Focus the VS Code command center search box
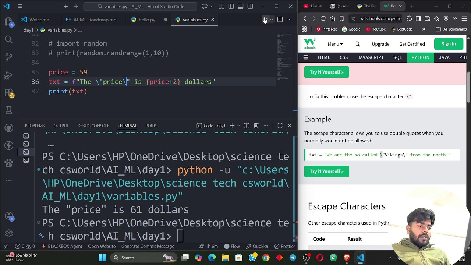This screenshot has width=471, height=265. click(x=140, y=6)
